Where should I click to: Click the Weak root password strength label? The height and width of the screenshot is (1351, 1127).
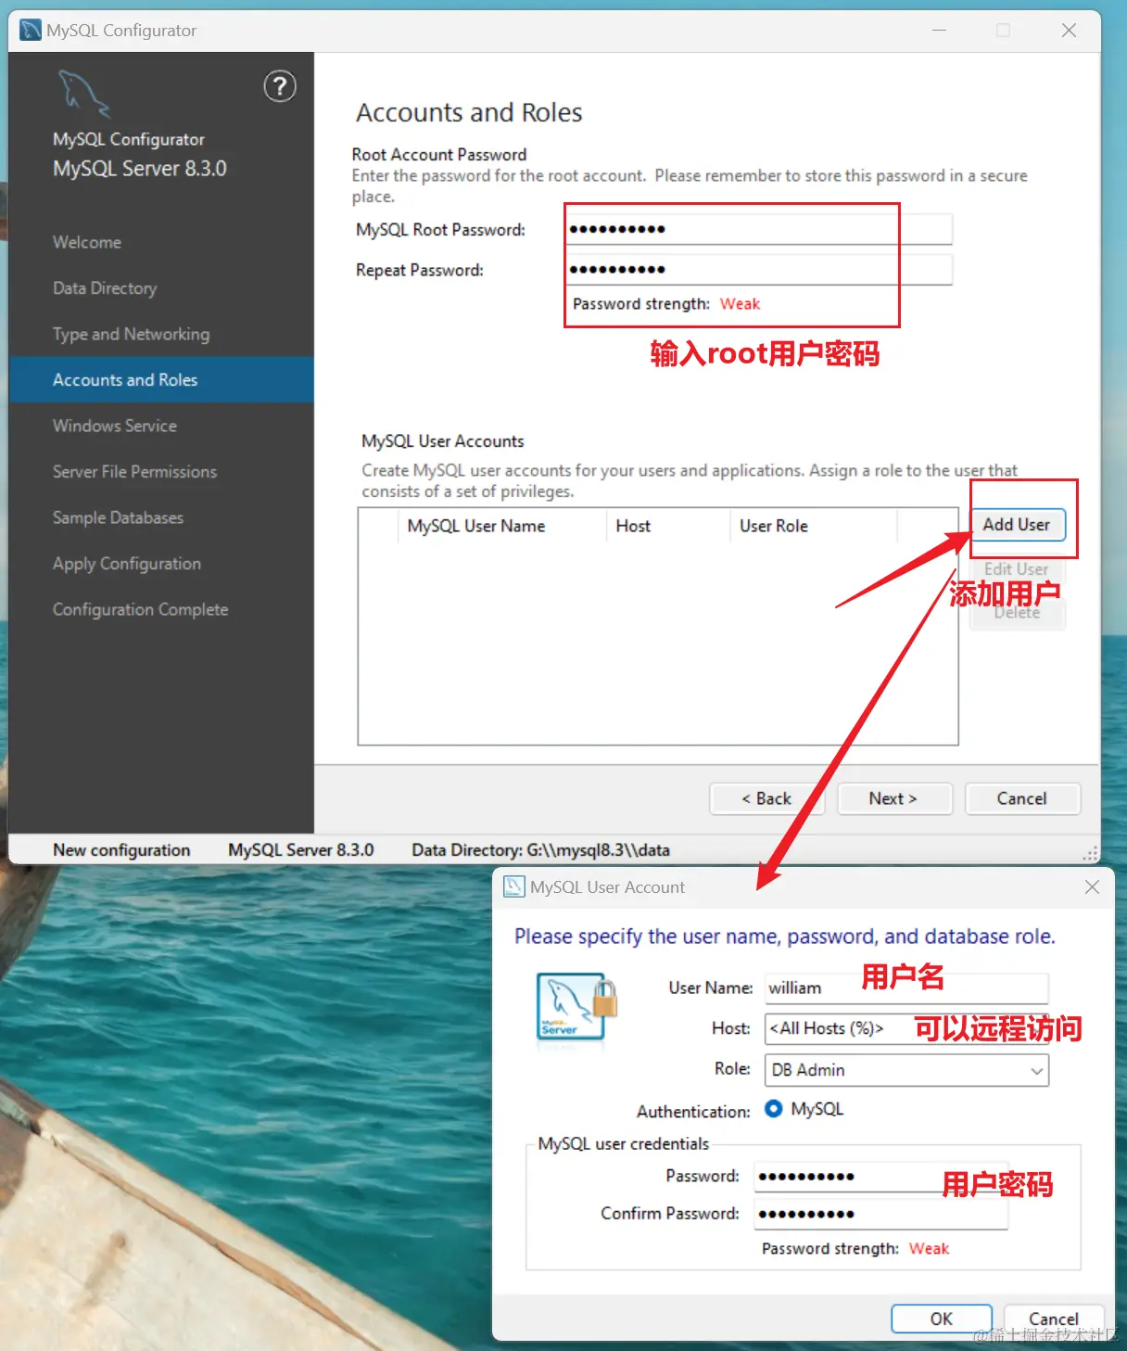tap(740, 304)
